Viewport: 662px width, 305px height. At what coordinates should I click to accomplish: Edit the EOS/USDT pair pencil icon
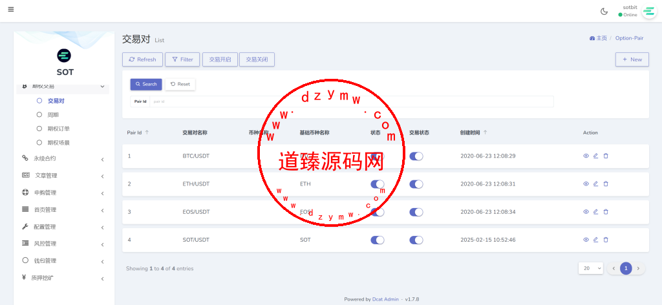tap(595, 212)
